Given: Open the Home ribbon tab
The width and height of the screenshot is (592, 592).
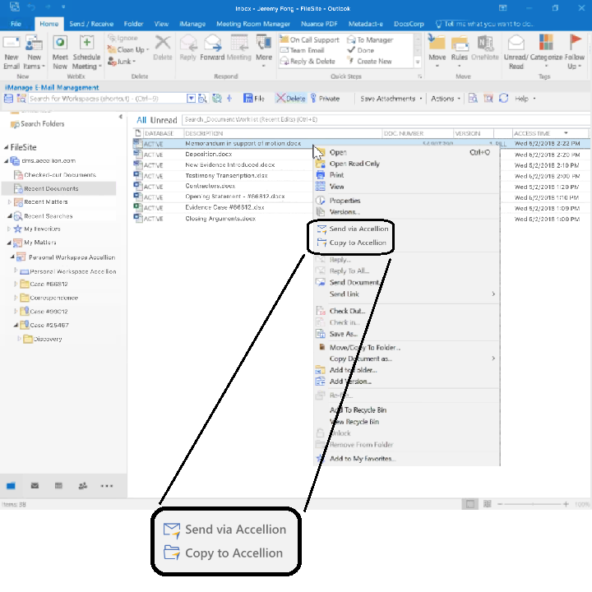Looking at the screenshot, I should 49,24.
